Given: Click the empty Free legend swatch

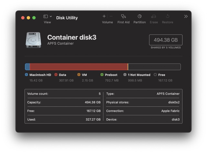Looking at the screenshot, I should click(x=155, y=75).
